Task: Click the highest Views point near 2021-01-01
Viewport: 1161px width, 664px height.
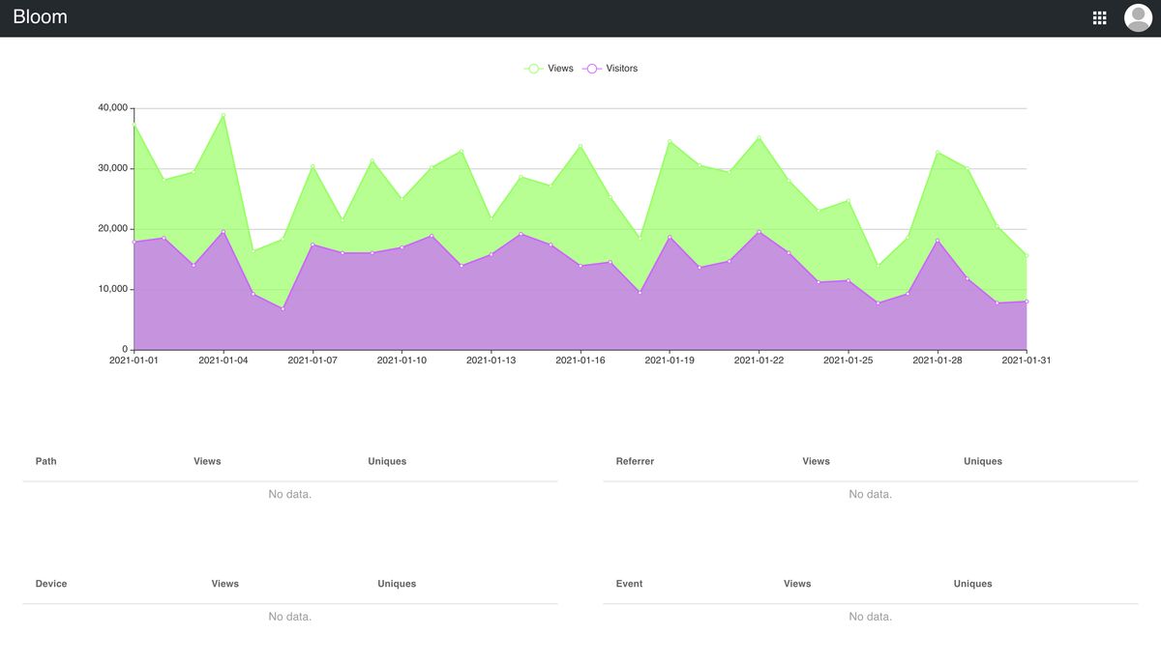Action: tap(133, 124)
